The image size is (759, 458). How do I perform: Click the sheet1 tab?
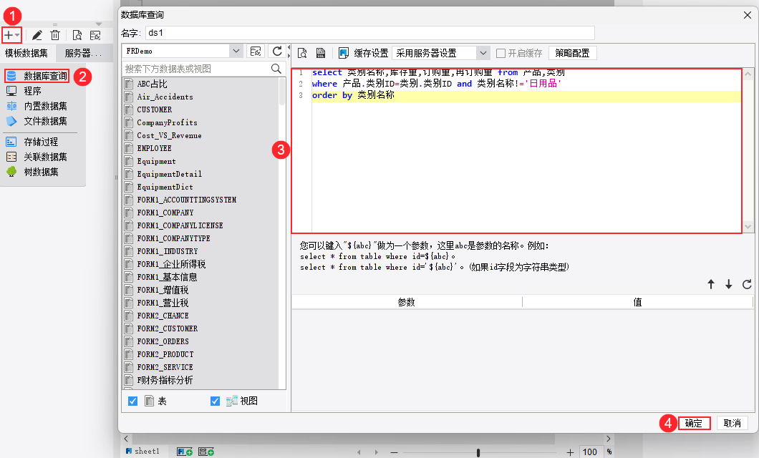click(142, 452)
